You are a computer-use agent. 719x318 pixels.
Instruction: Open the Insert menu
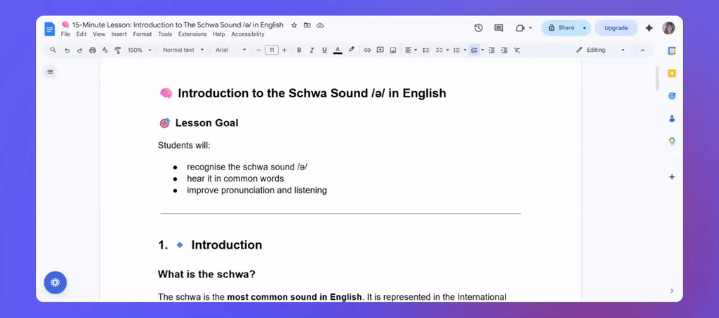pyautogui.click(x=119, y=34)
